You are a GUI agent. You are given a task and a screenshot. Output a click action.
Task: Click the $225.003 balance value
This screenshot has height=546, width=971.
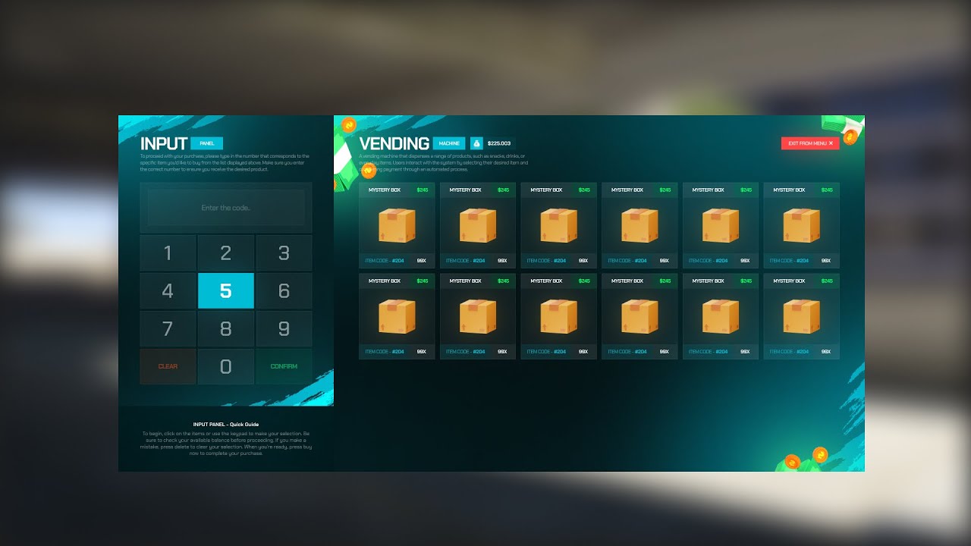point(499,143)
